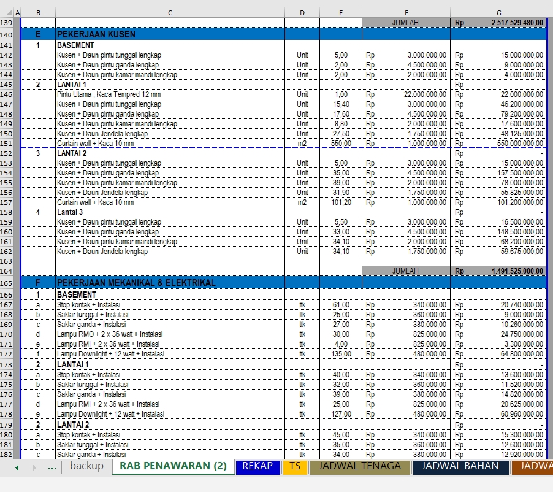Click row header 140
This screenshot has height=492, width=553.
click(x=7, y=35)
